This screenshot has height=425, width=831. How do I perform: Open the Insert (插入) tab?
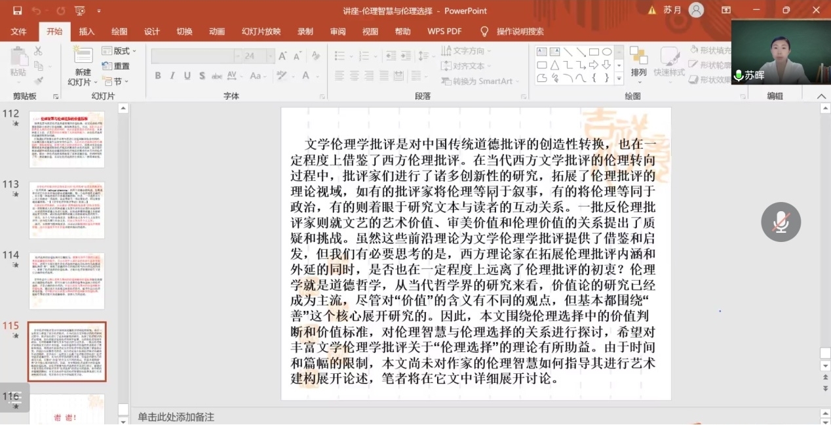87,31
